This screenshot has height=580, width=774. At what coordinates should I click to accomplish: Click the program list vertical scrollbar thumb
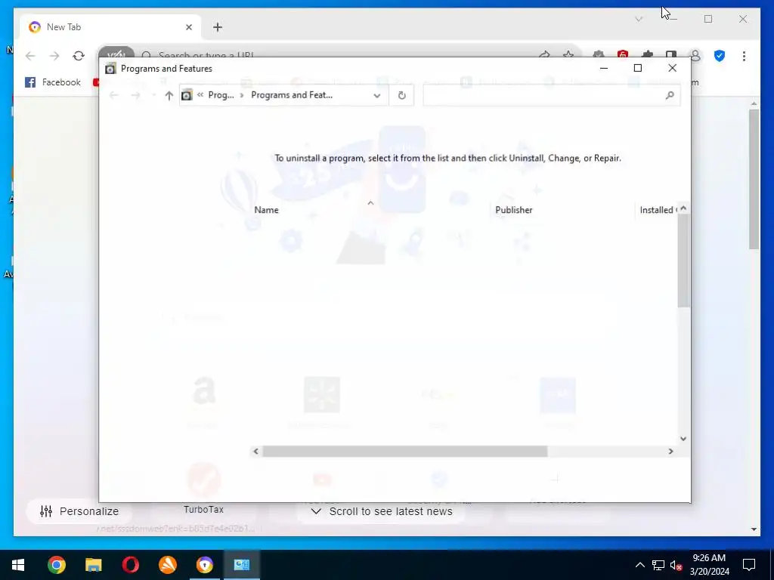tap(683, 261)
